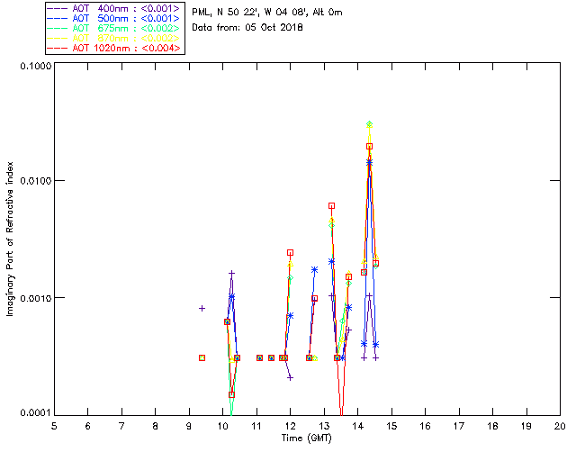The width and height of the screenshot is (576, 461).
Task: Click the y-axis tick label "0.0010"
Action: 35,298
